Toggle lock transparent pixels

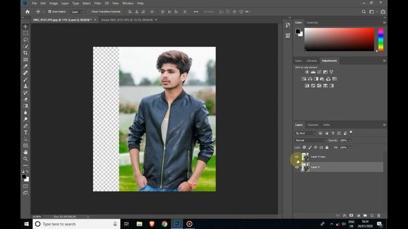pyautogui.click(x=304, y=148)
